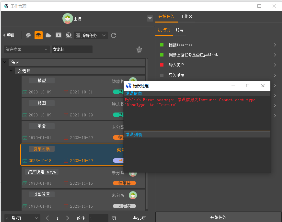Open the 20 条\页 page size dropdown
The height and width of the screenshot is (222, 282).
point(22,218)
